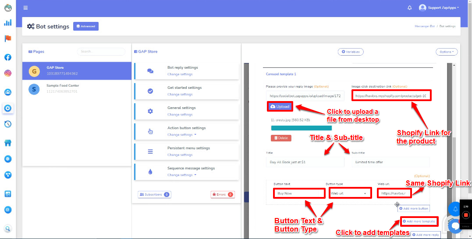Select the gear settings sidebar icon
The height and width of the screenshot is (239, 472).
[8, 108]
